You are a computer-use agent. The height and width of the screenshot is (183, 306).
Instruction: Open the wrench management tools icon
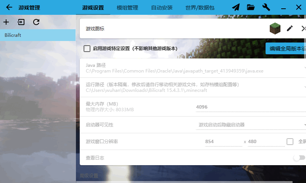point(266,8)
